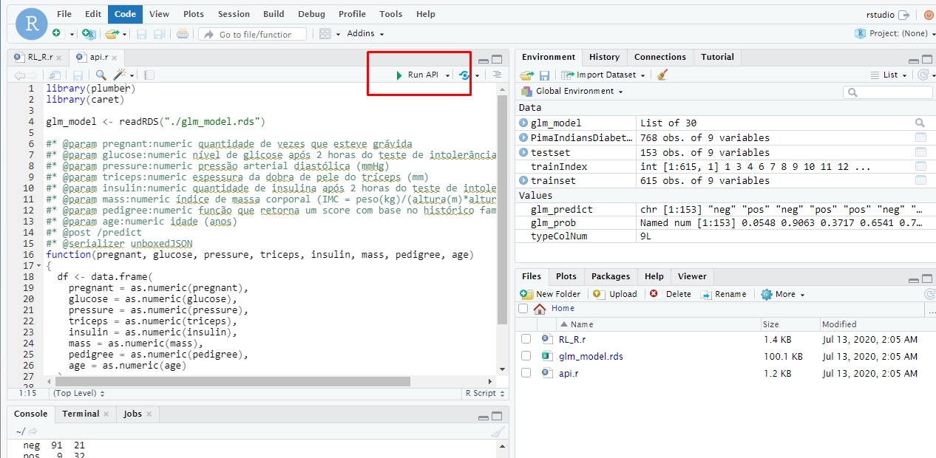This screenshot has height=458, width=936.
Task: Click the code tools magic wand icon
Action: (120, 75)
